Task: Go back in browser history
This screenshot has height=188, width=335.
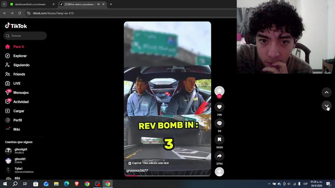Action: [x=5, y=13]
